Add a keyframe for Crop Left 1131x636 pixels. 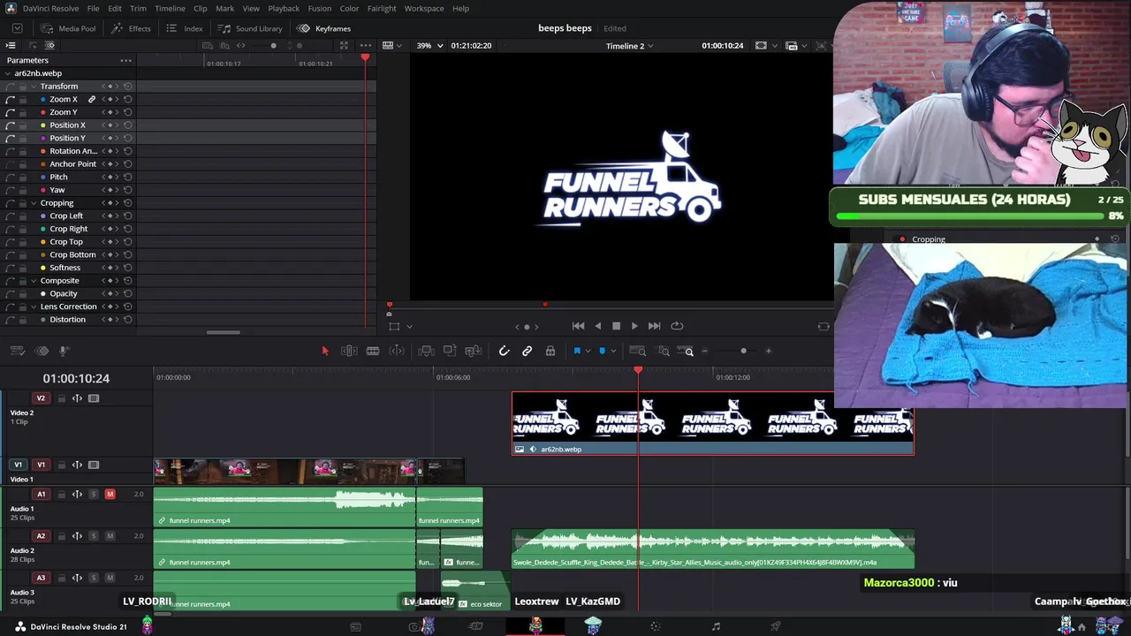coord(110,216)
